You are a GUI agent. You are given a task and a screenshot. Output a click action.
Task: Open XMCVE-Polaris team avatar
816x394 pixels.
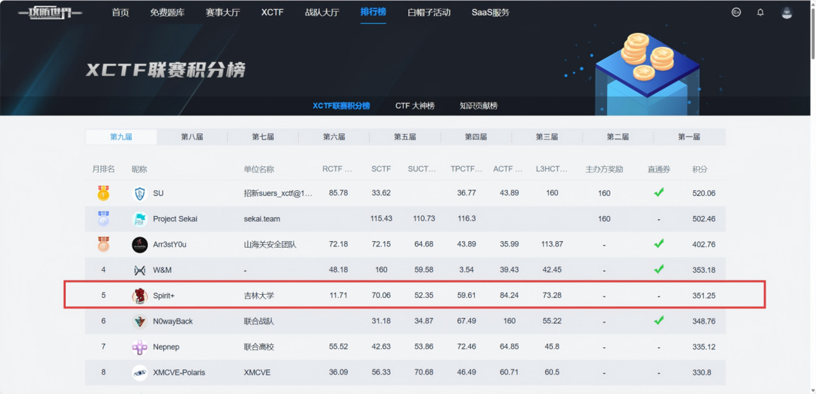pyautogui.click(x=139, y=373)
